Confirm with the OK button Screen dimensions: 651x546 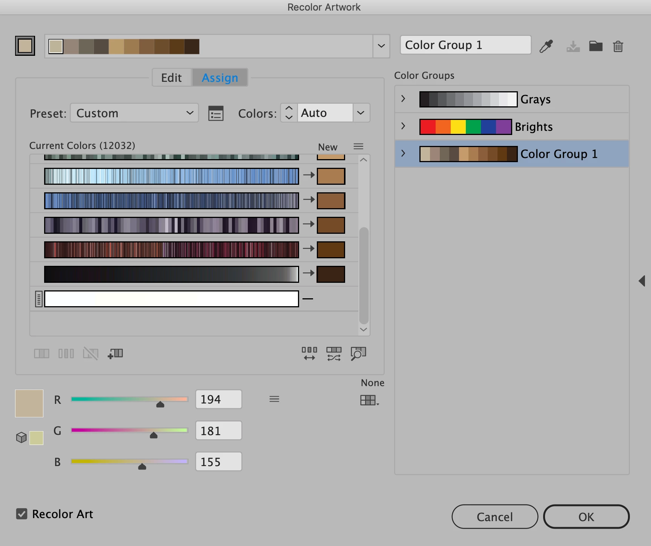586,517
